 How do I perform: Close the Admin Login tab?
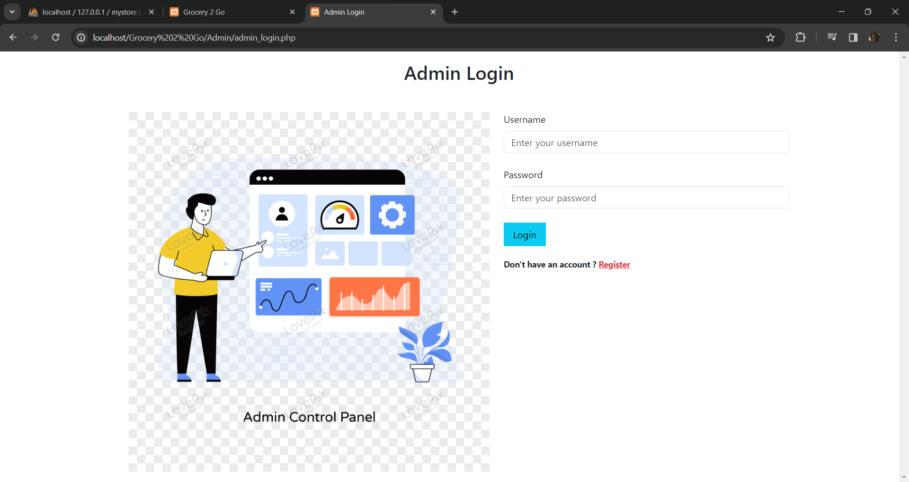pos(433,12)
